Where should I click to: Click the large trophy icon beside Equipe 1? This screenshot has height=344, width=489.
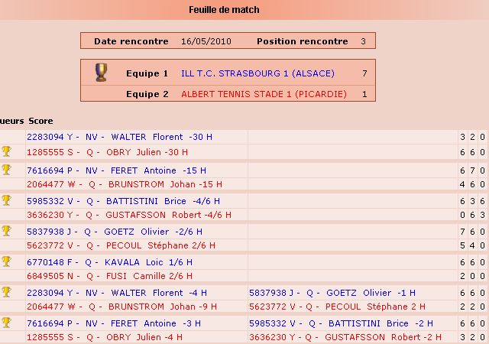(x=101, y=73)
